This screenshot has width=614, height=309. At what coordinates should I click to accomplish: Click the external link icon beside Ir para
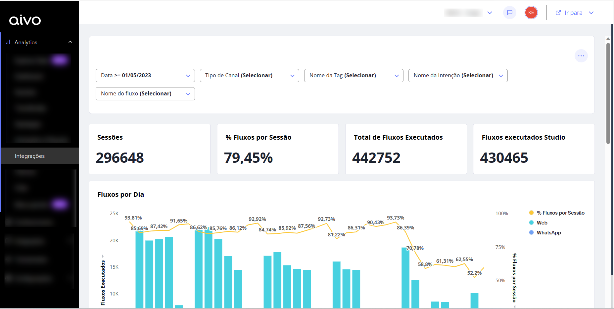[x=558, y=13]
